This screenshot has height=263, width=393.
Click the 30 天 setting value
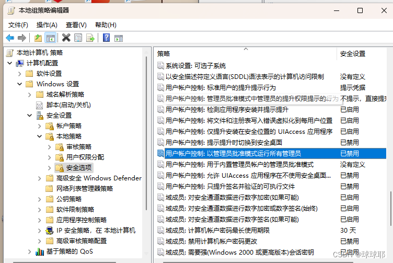pos(348,231)
